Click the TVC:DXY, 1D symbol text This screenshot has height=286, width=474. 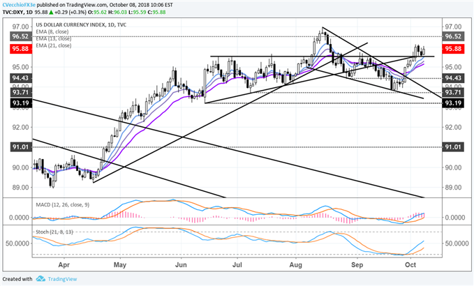(17, 13)
